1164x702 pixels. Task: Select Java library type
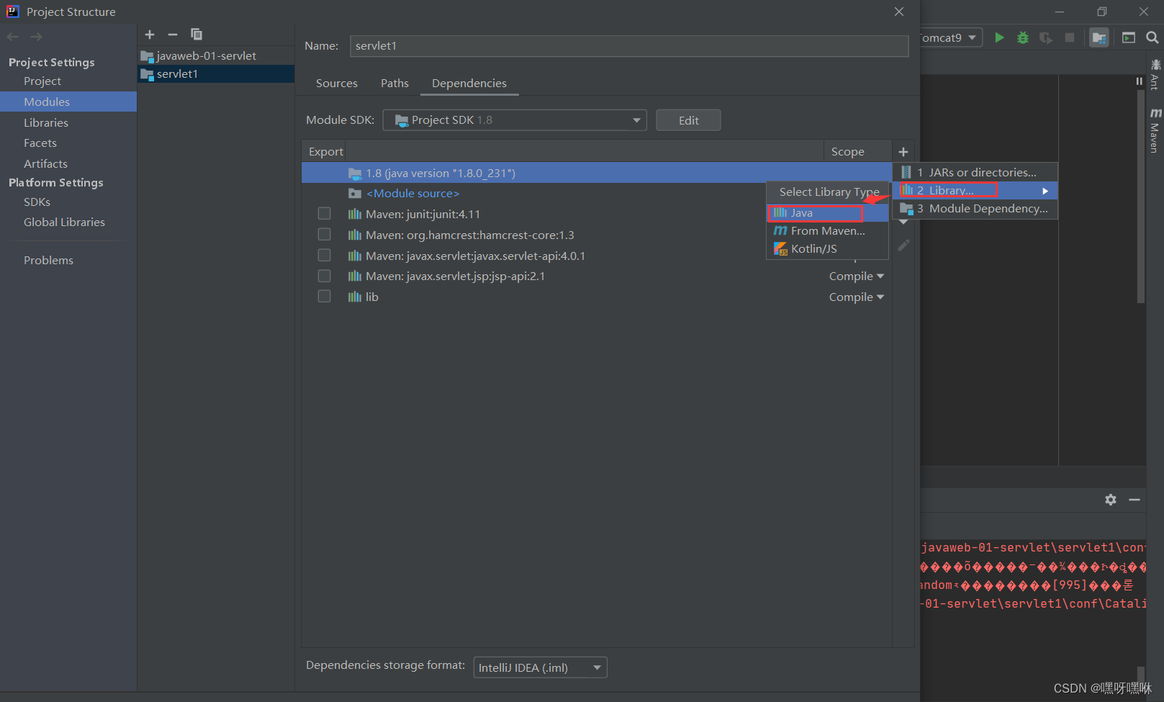[828, 213]
